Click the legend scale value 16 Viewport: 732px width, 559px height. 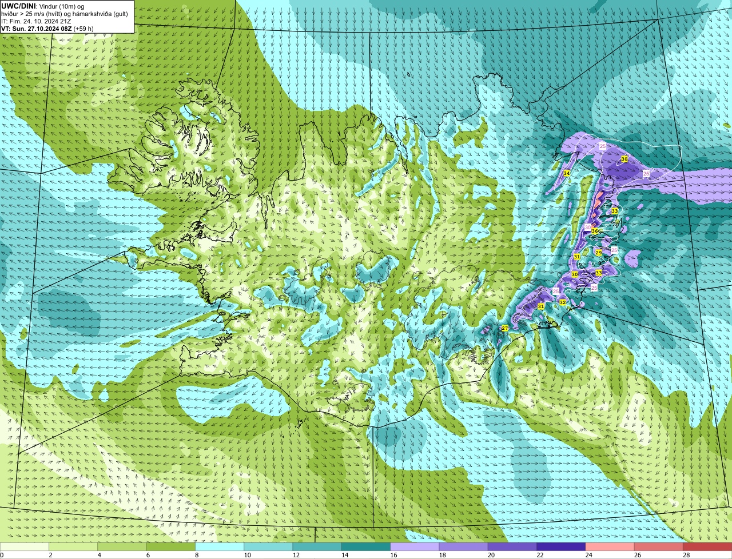[x=393, y=555]
